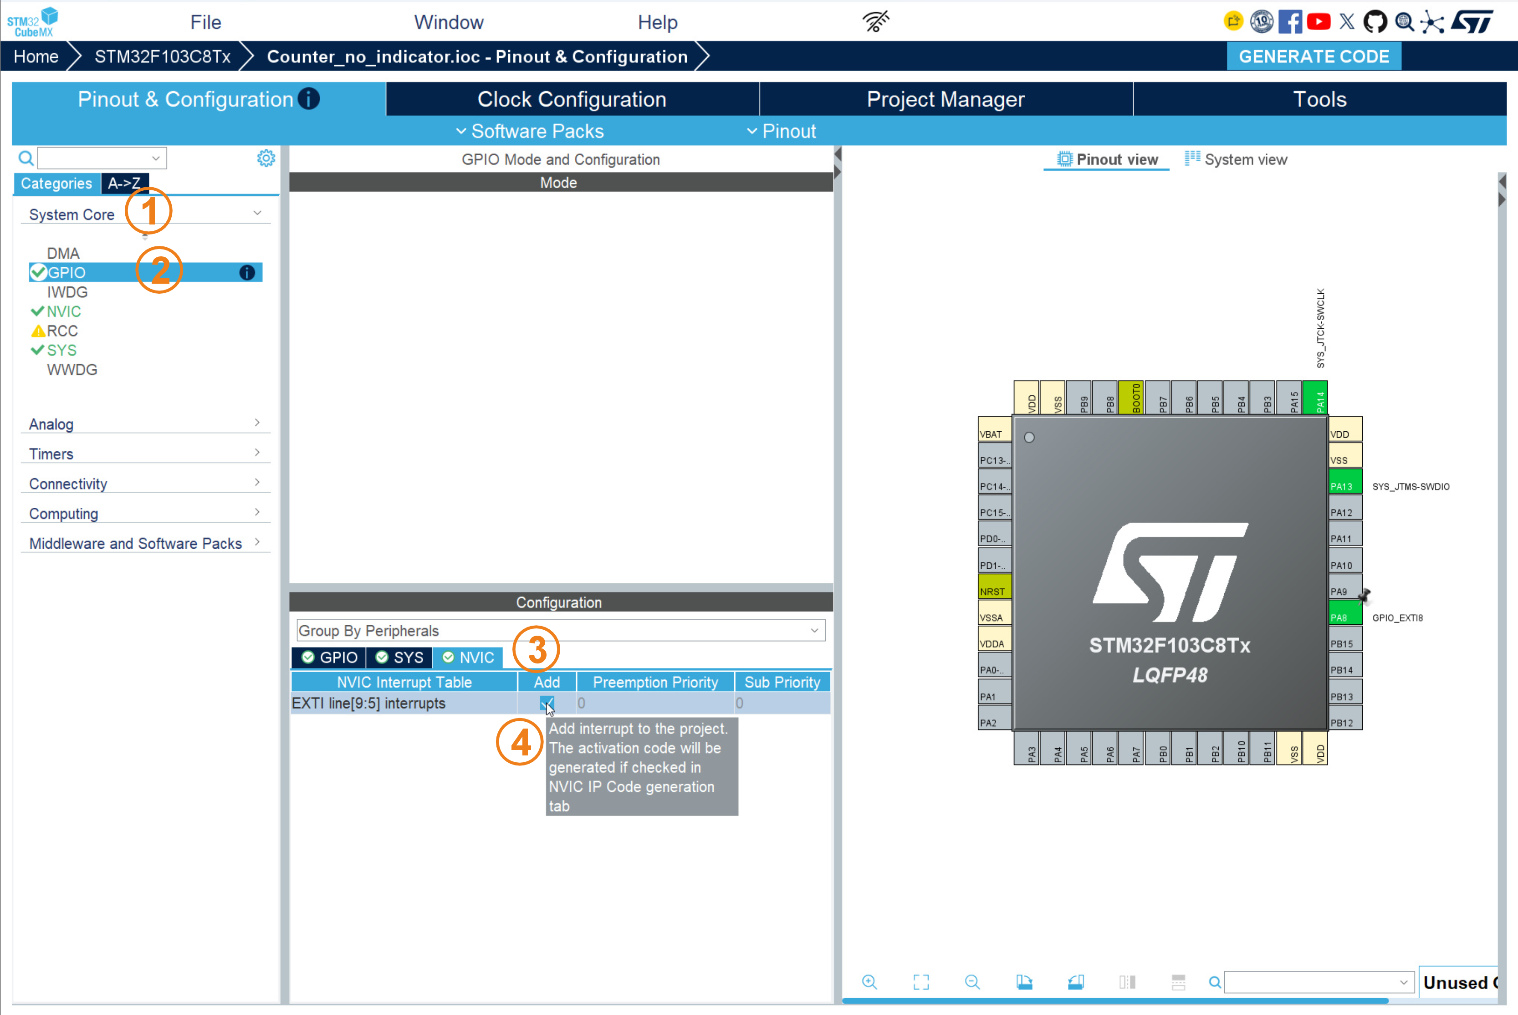Viewport: 1518px width, 1015px height.
Task: Rotate the chip clockwise
Action: [1023, 982]
